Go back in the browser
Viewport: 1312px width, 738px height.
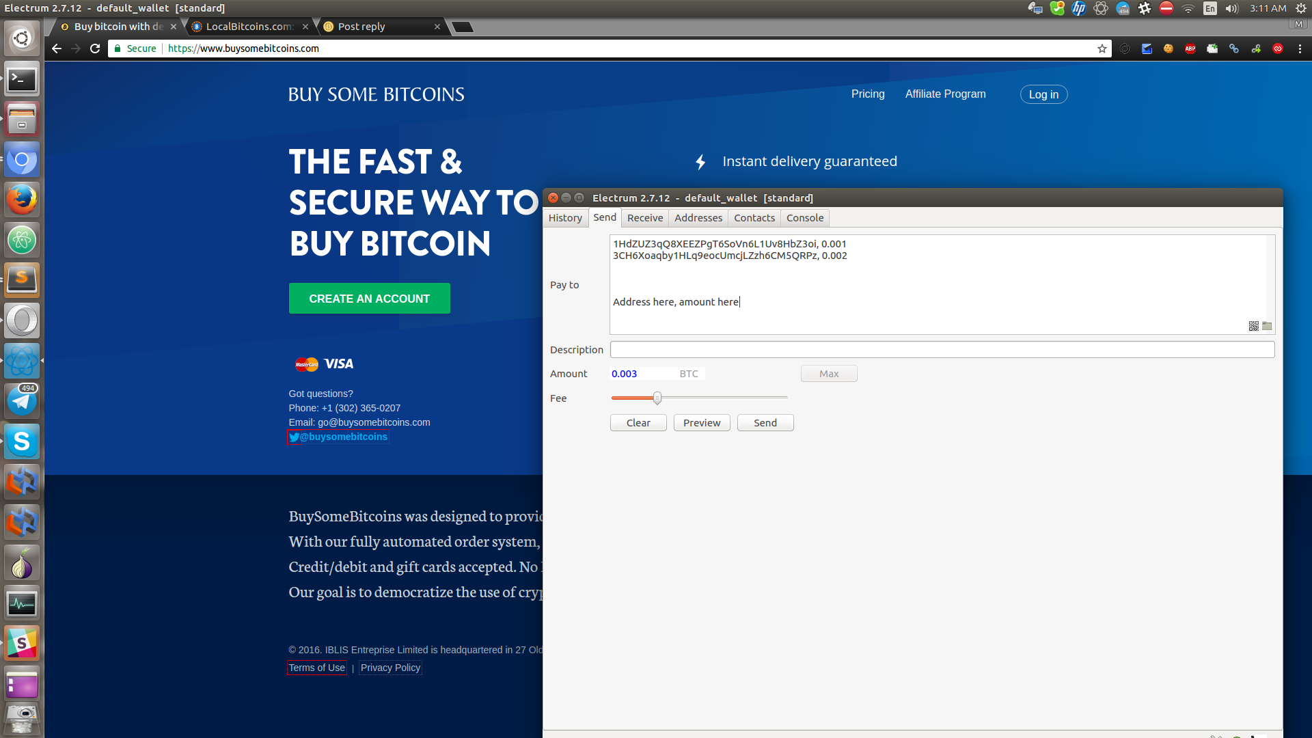pos(57,49)
